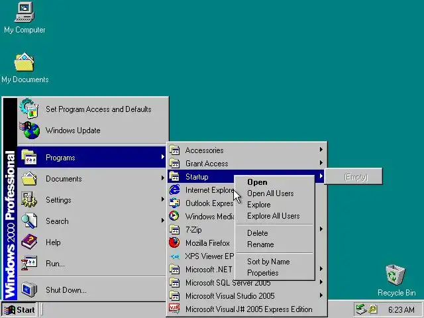Click the Accessories folder icon
The image size is (424, 318).
174,150
